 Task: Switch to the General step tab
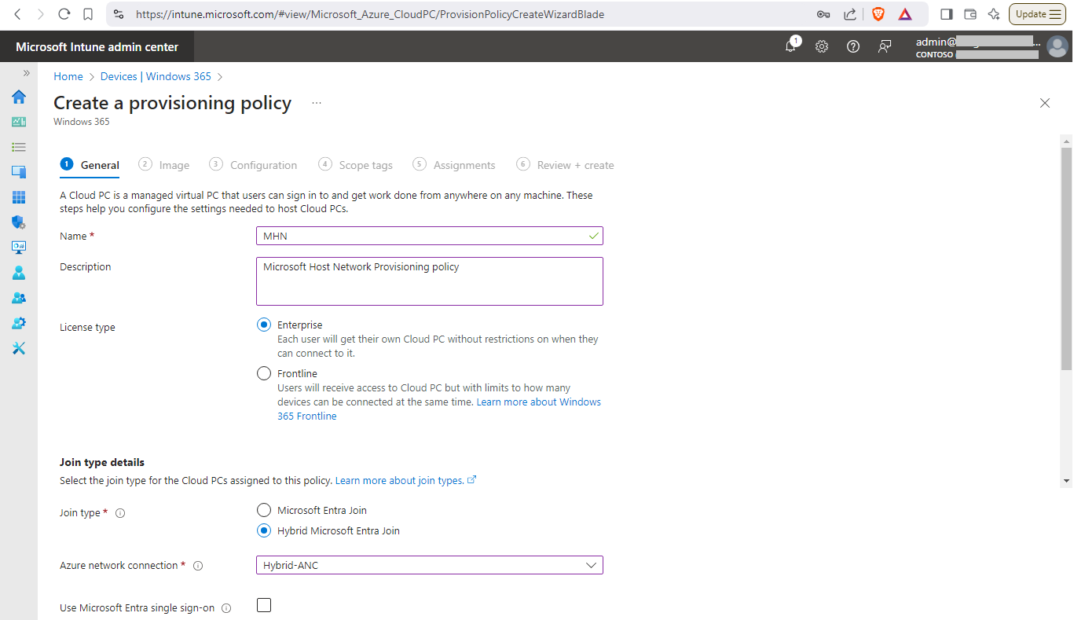tap(90, 165)
